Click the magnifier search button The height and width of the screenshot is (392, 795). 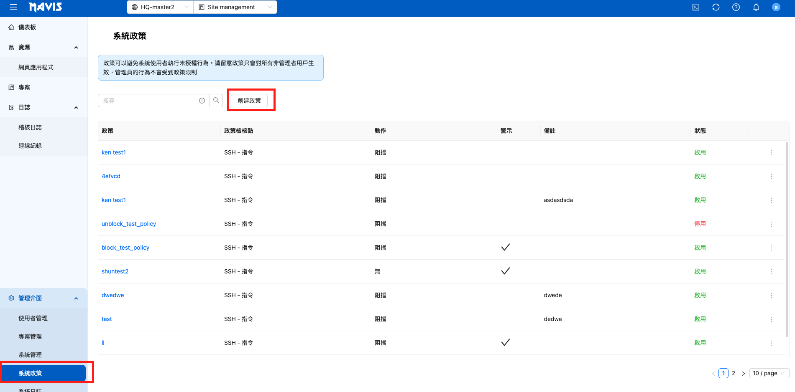[216, 101]
